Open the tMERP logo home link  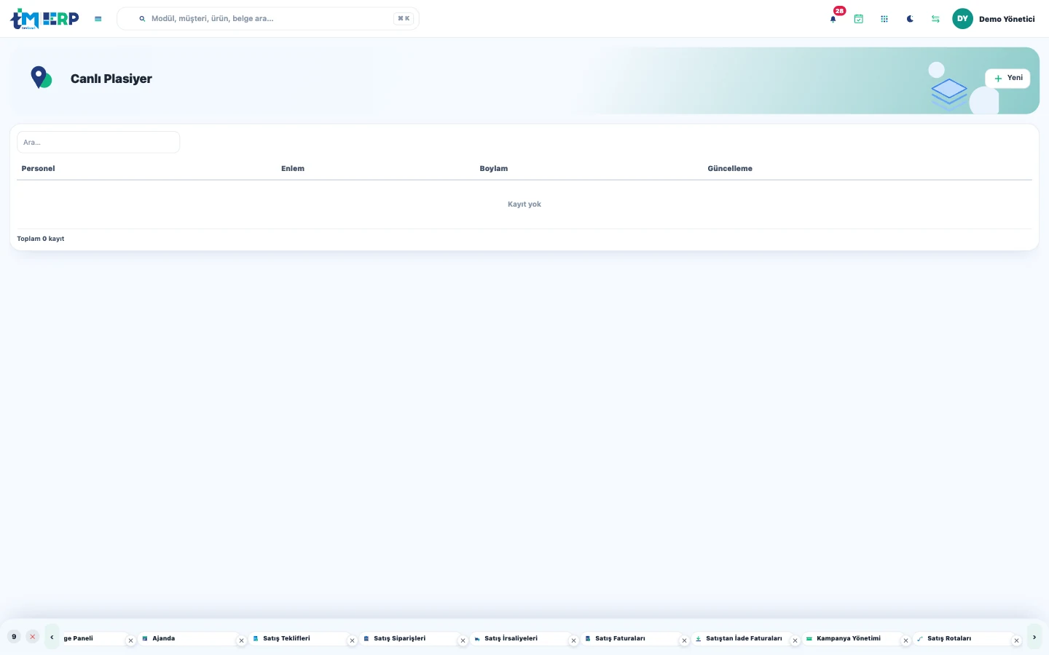click(44, 19)
